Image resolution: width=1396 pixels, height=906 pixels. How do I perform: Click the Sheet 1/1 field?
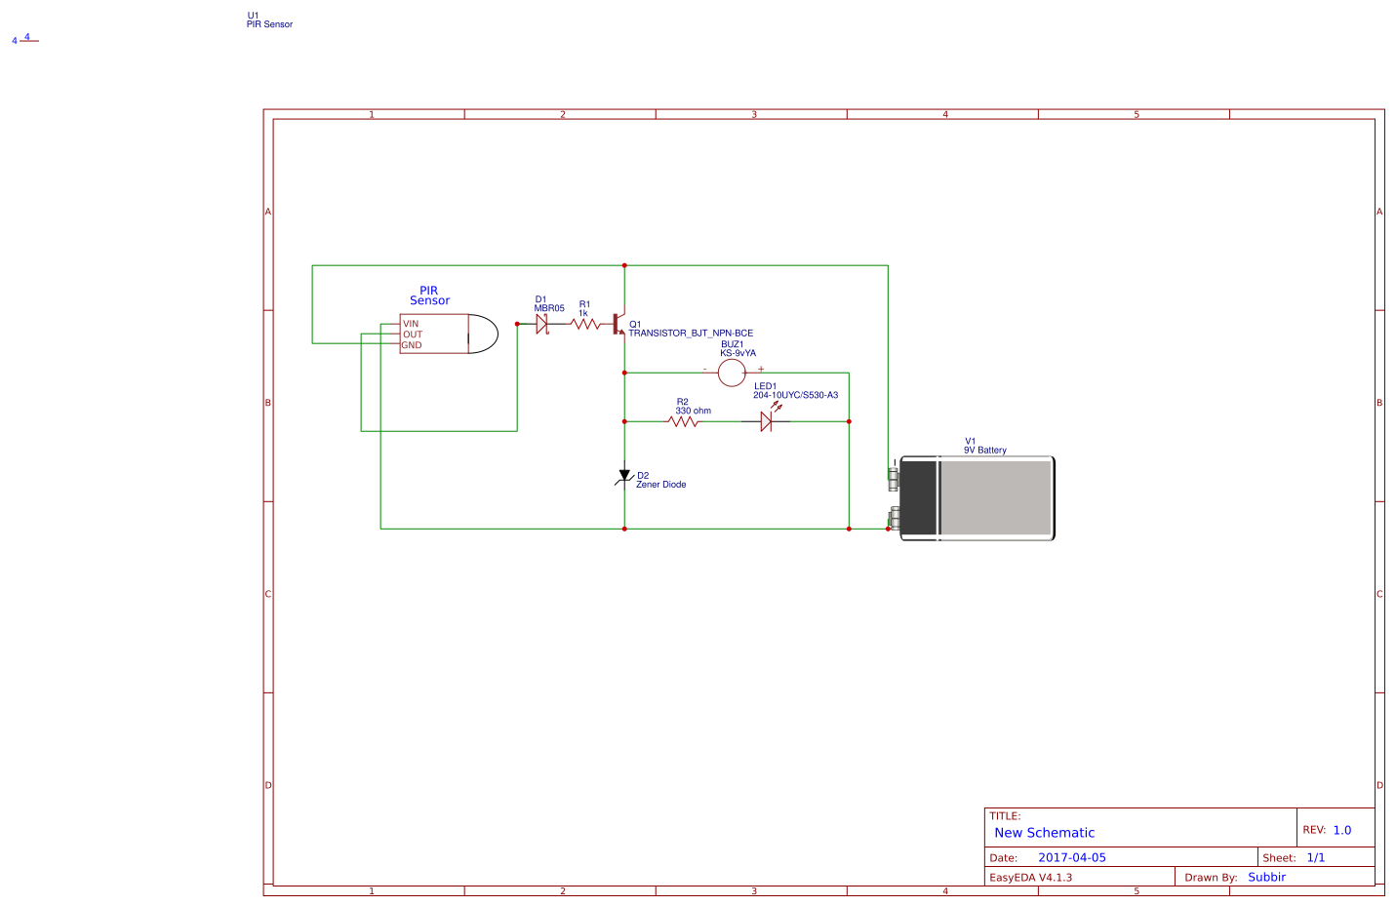point(1315,857)
